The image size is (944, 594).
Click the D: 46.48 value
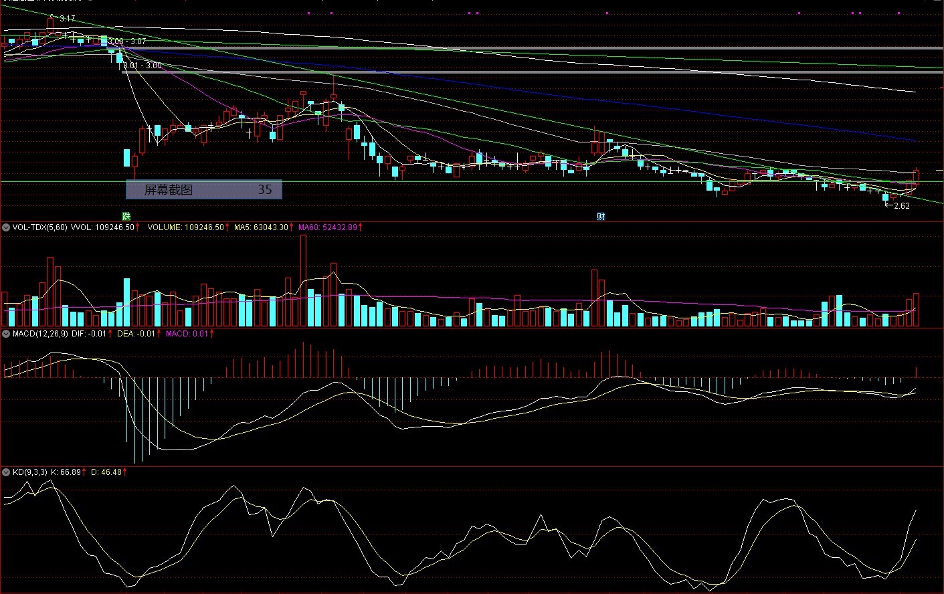click(x=106, y=472)
